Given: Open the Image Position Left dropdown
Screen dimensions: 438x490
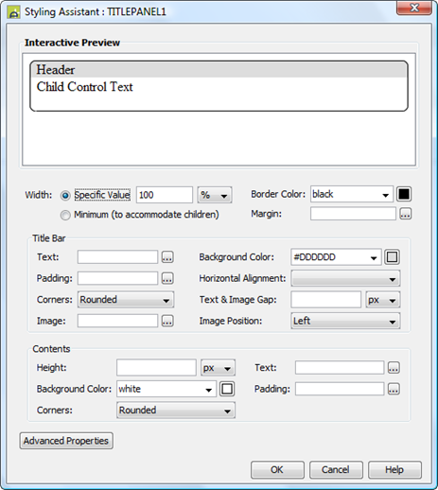Looking at the screenshot, I should [x=345, y=321].
